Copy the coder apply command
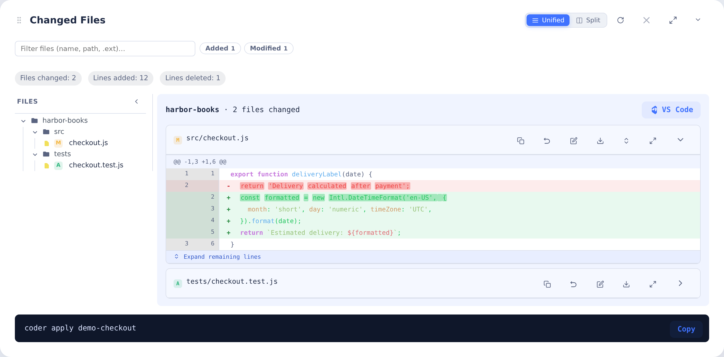The image size is (724, 357). click(686, 329)
